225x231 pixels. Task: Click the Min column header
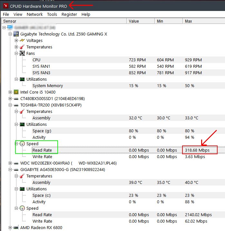tap(169, 21)
